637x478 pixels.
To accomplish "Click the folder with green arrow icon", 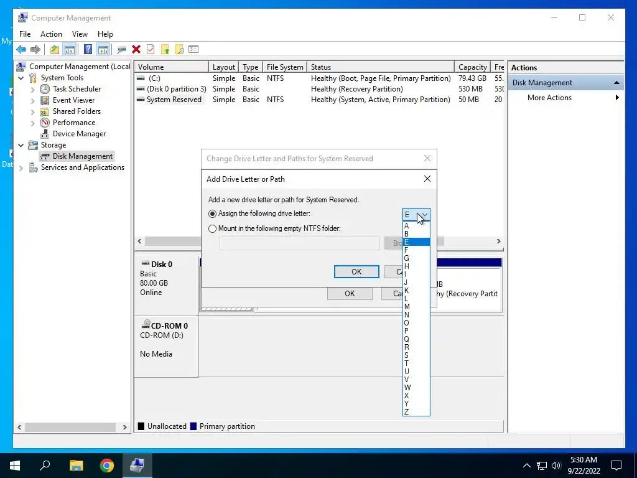I will [x=165, y=50].
